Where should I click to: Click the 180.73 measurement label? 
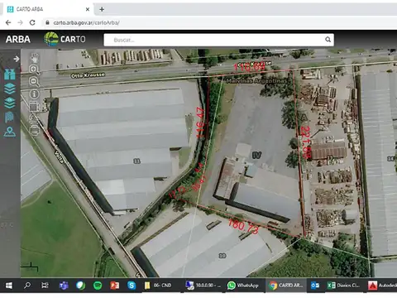pos(243,226)
